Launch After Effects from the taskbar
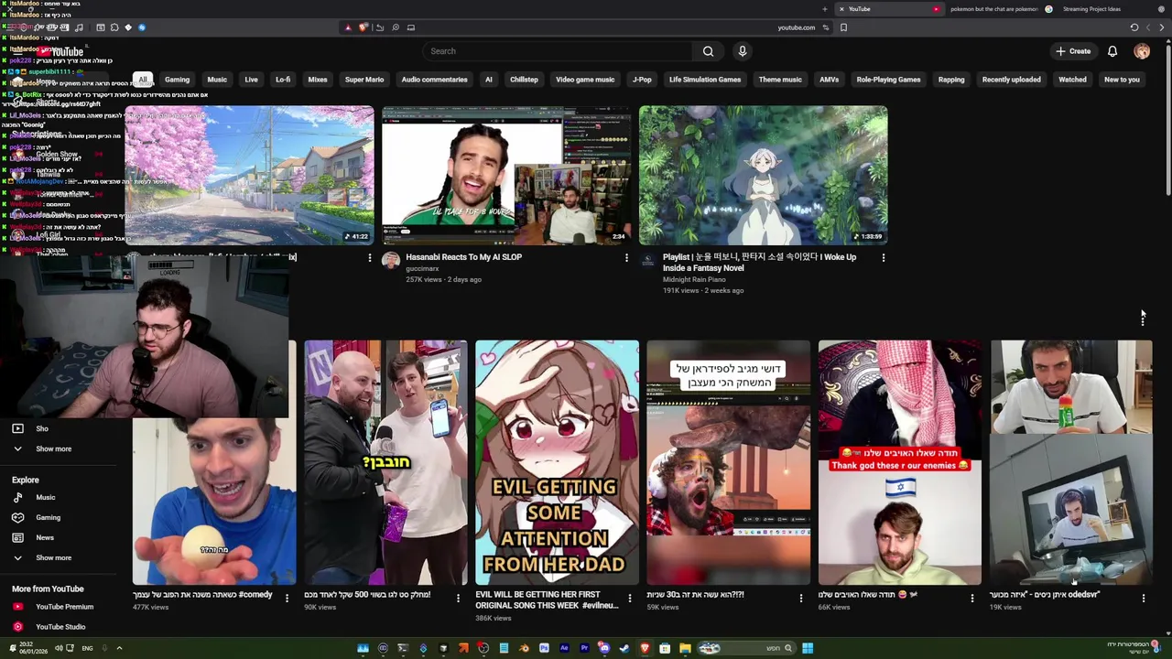Viewport: 1172px width, 659px height. click(564, 648)
